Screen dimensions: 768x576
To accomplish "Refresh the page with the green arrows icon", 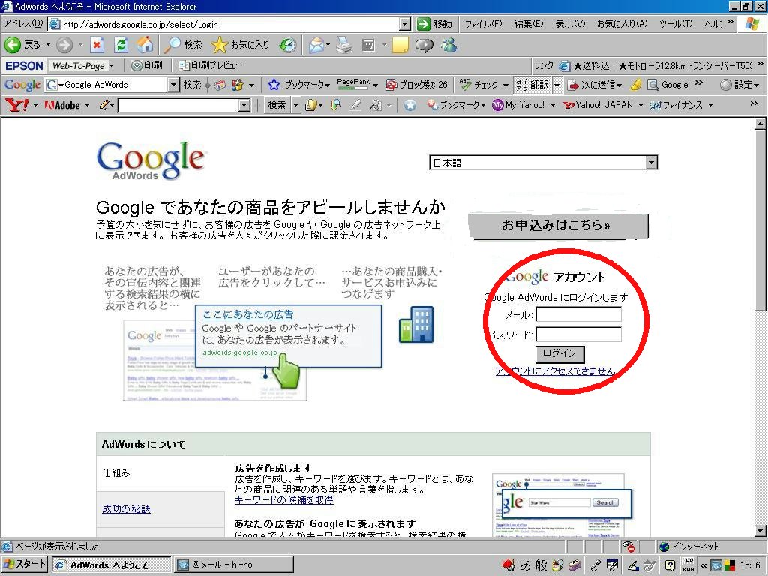I will [x=121, y=45].
